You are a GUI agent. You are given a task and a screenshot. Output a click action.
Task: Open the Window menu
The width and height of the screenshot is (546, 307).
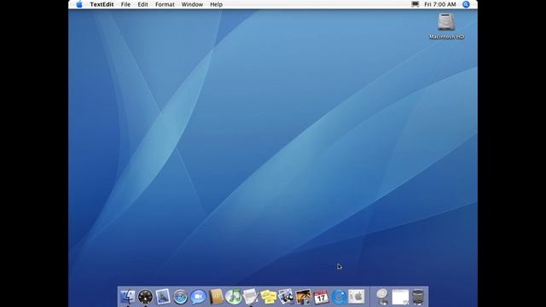coord(192,4)
